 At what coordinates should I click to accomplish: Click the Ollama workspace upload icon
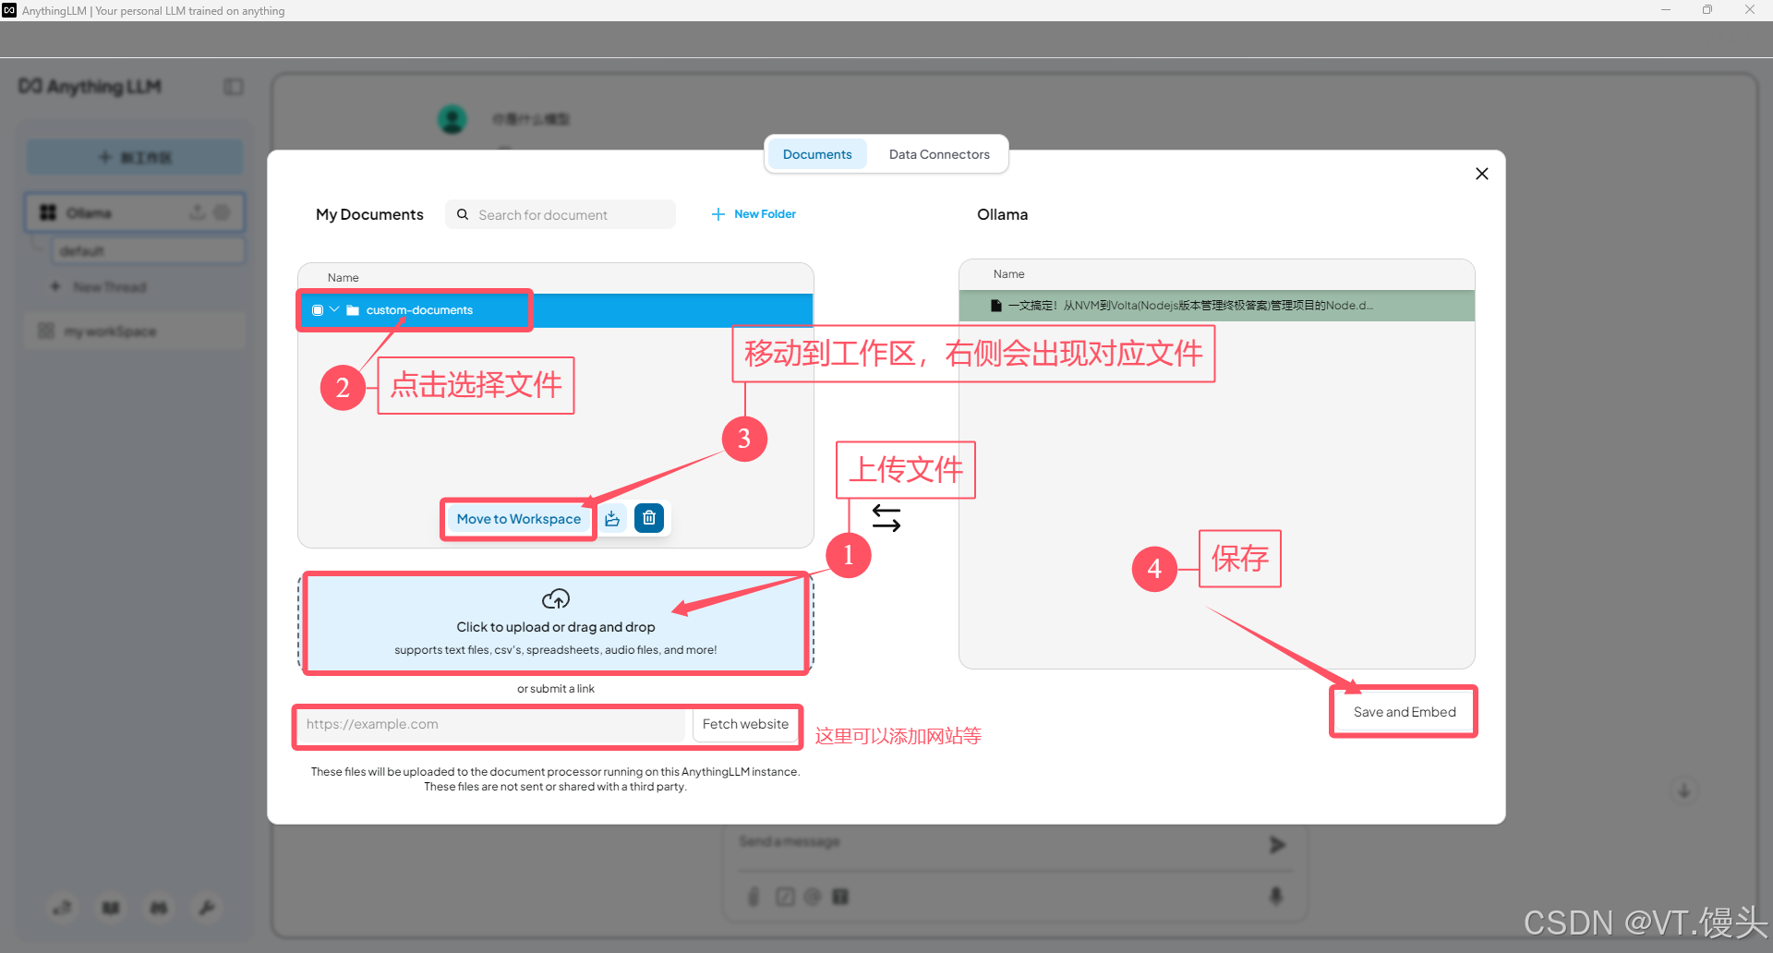tap(198, 212)
